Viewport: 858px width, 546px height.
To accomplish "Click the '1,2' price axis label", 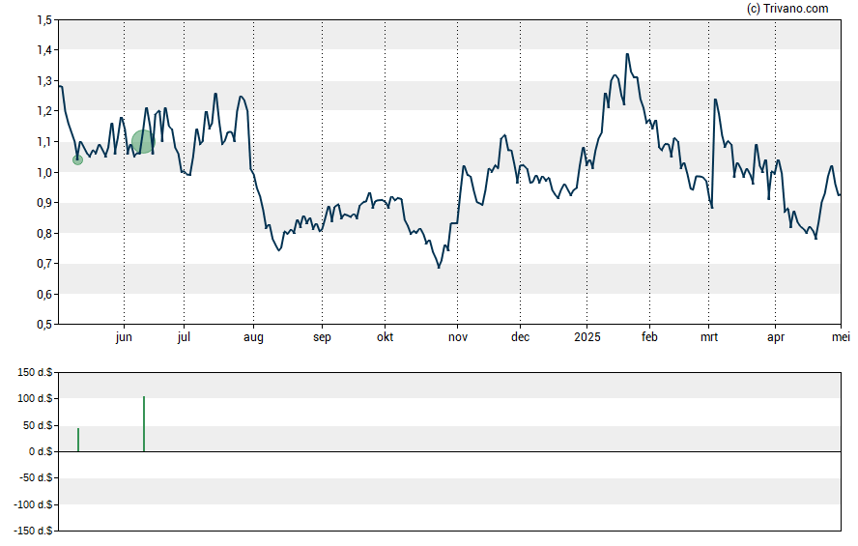I will [x=44, y=111].
